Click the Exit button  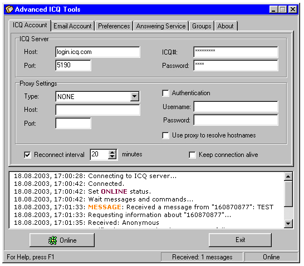coord(240,240)
